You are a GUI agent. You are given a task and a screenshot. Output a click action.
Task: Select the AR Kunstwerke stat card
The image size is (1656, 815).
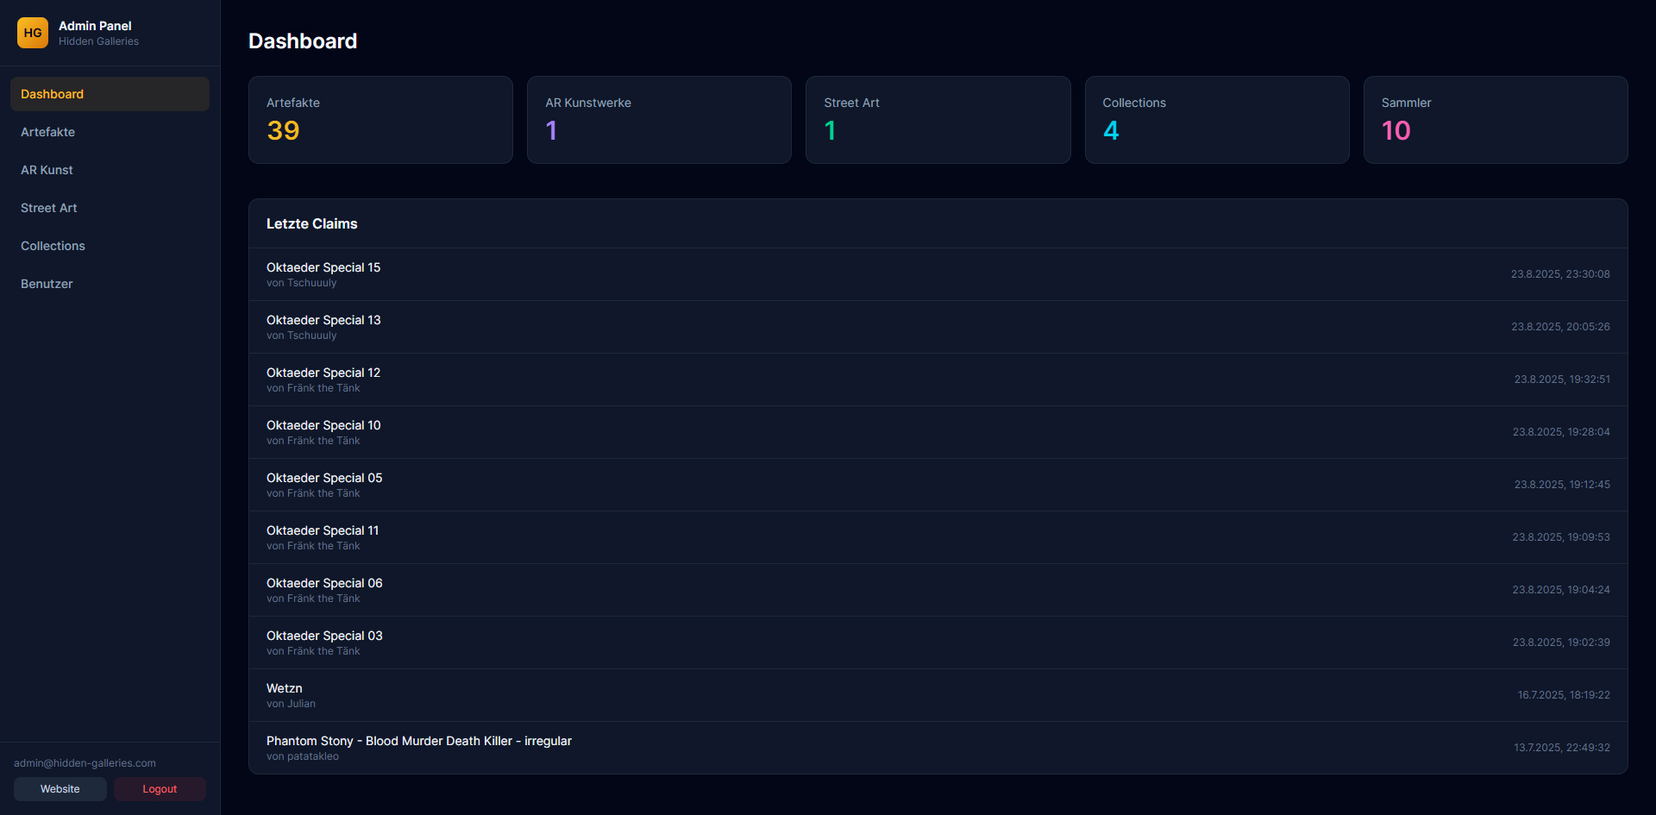coord(659,120)
